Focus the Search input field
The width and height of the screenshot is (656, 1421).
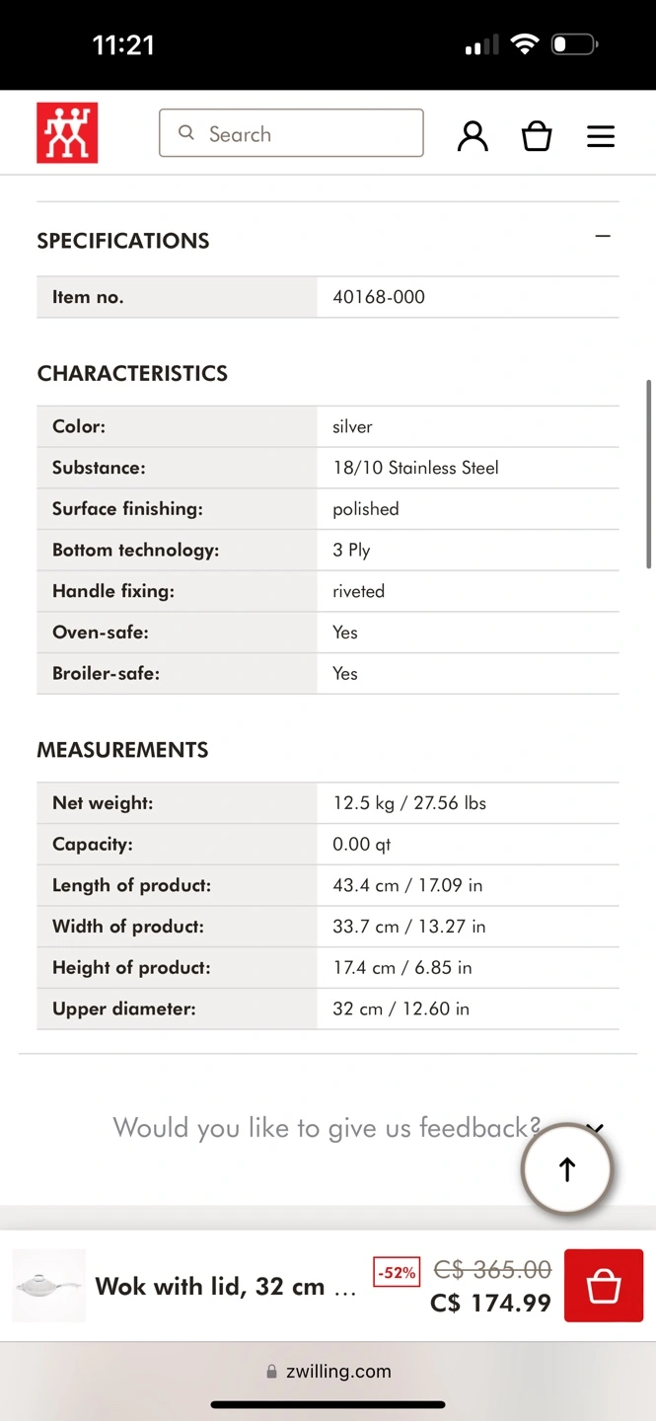coord(306,133)
